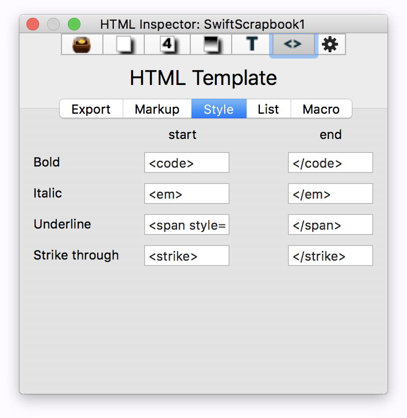Click the Strike through end field
Viewport: 407px width, 418px height.
[x=330, y=256]
